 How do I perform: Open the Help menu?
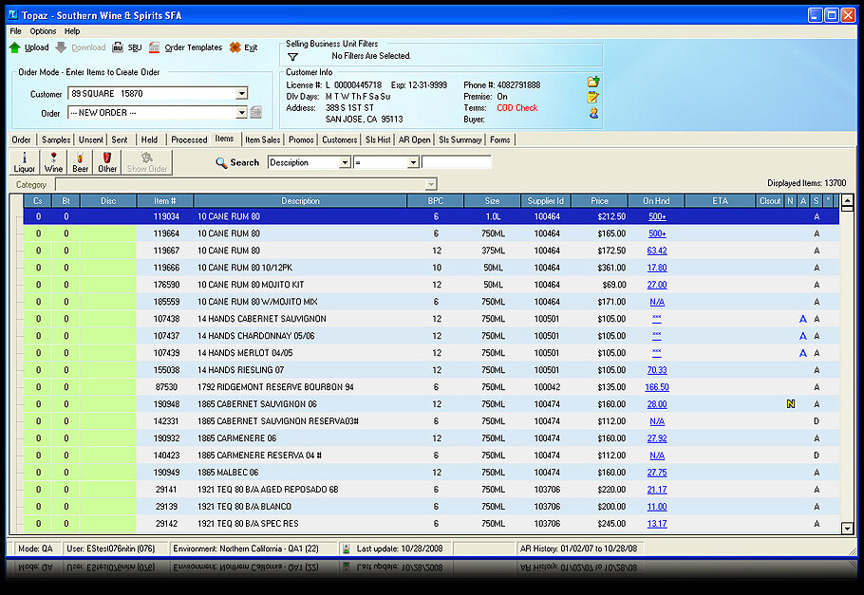coord(72,31)
